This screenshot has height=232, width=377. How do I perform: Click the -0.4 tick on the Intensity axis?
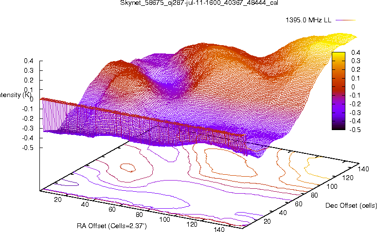click(x=28, y=138)
